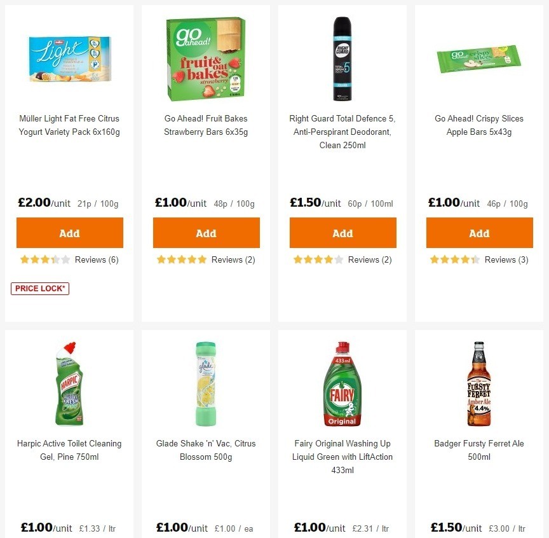Open the Fairy Original Washing Up Liquid title
The image size is (549, 538).
click(342, 457)
